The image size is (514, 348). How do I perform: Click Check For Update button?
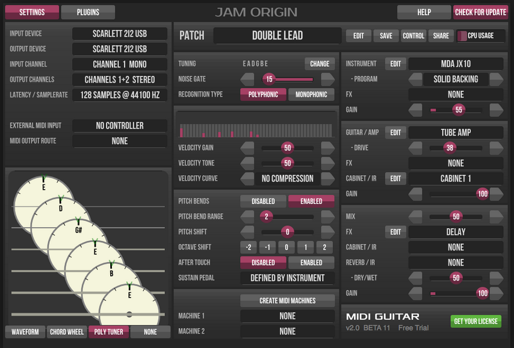pyautogui.click(x=480, y=12)
